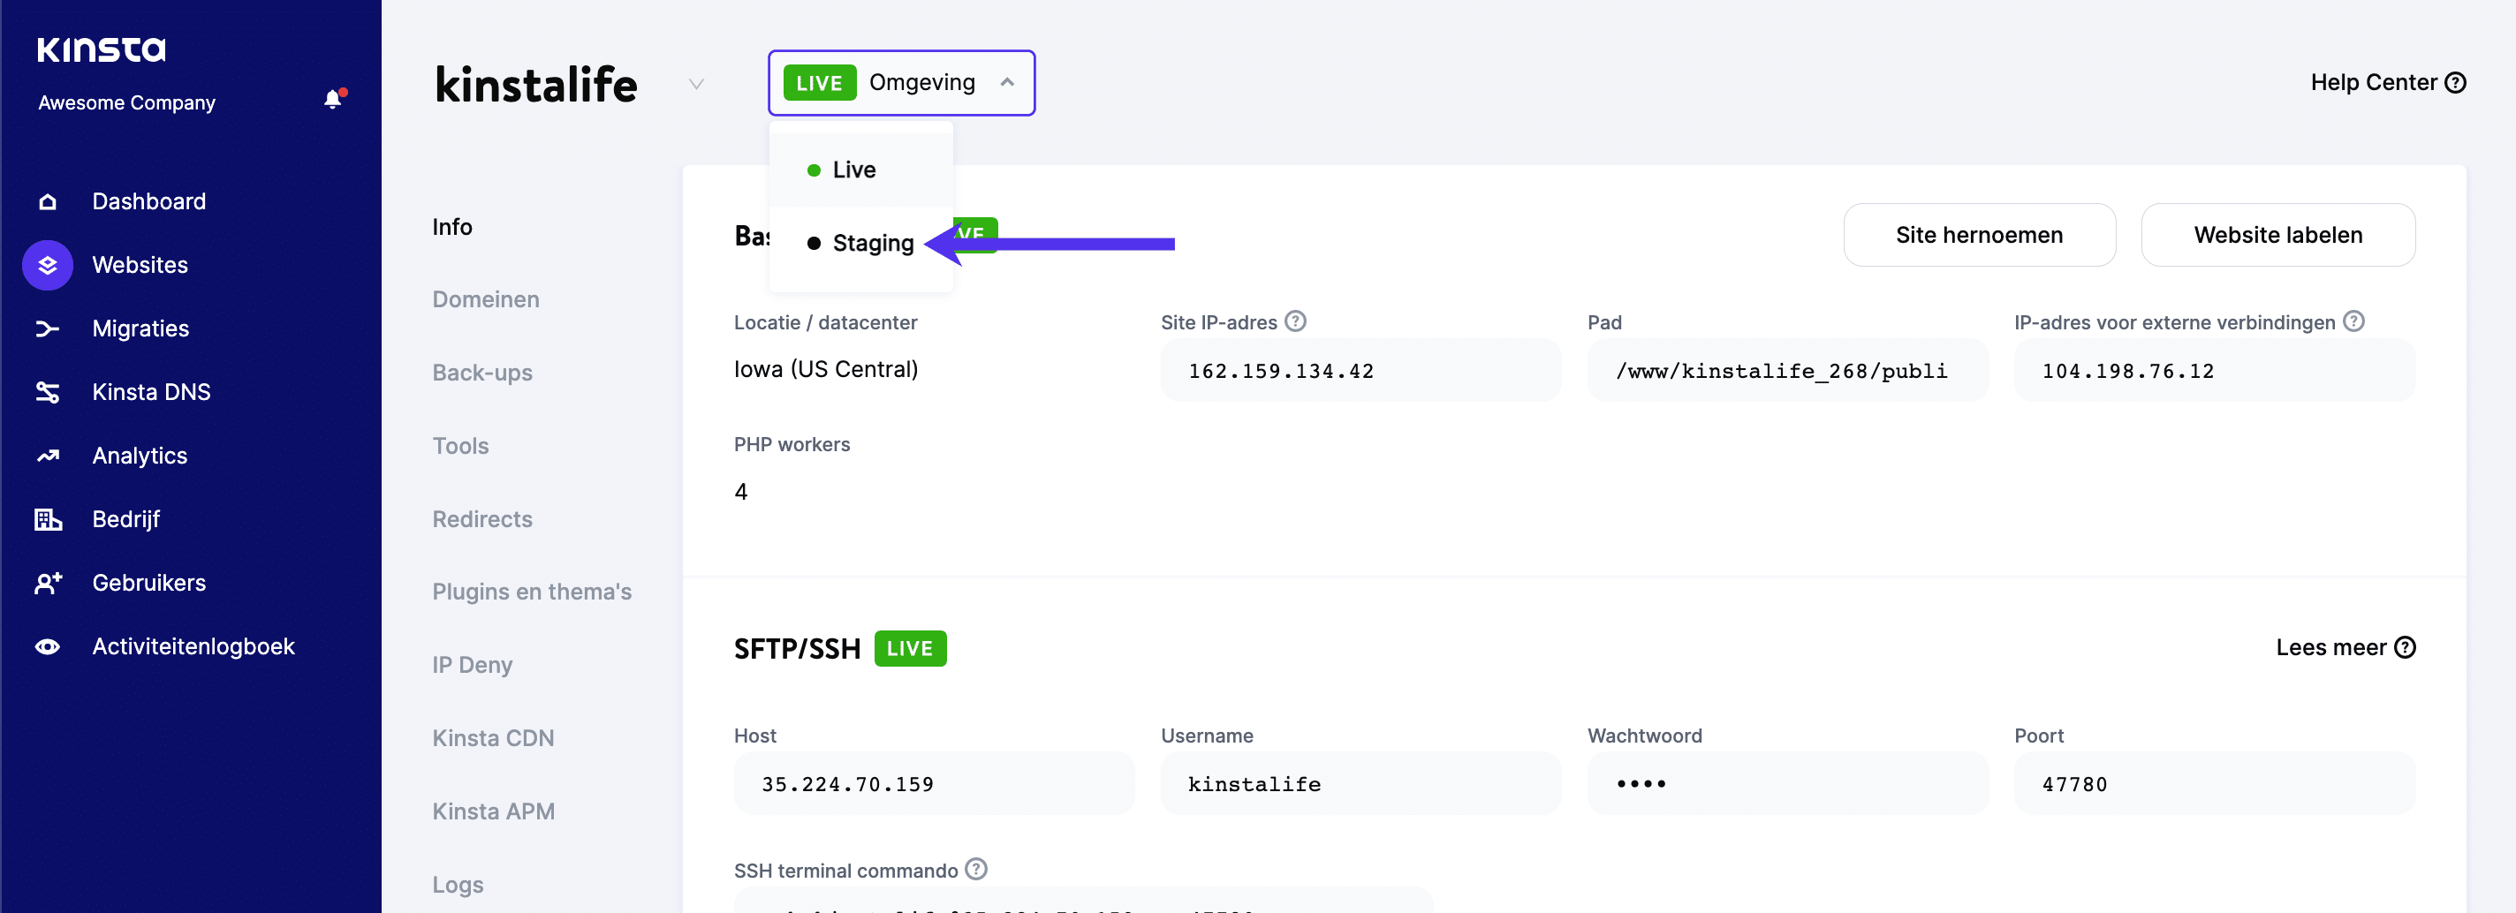This screenshot has width=2516, height=913.
Task: Switch to the Domeinen tab
Action: coord(485,300)
